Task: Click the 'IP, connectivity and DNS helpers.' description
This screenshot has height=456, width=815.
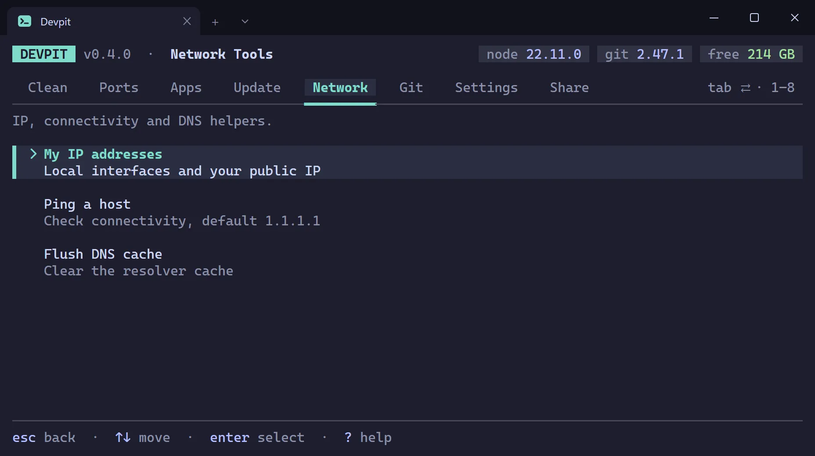Action: tap(143, 121)
